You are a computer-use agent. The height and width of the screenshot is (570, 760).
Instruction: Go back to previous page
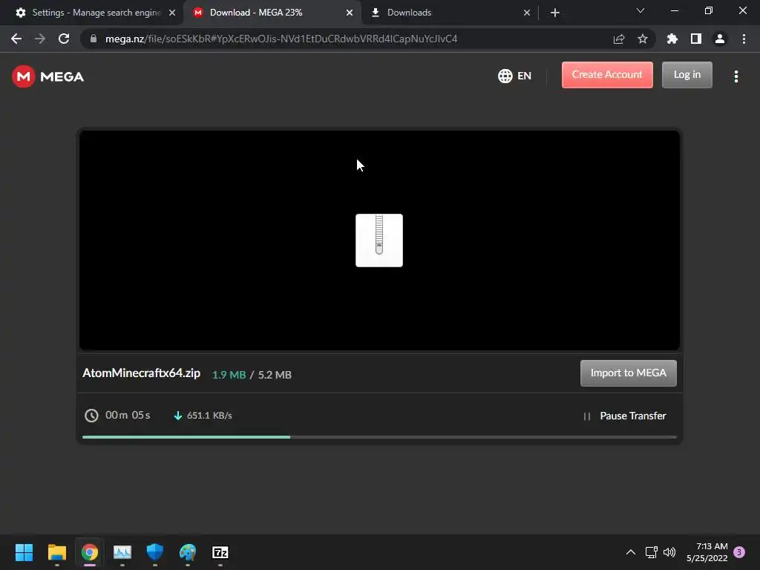16,39
